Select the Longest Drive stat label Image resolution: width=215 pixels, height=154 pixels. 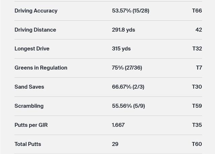(x=32, y=49)
